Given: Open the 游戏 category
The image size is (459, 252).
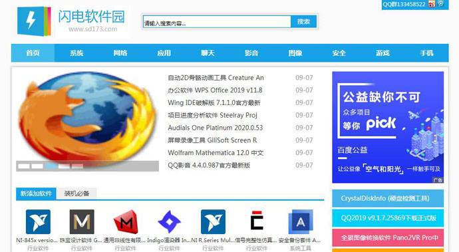Looking at the screenshot, I should (382, 53).
